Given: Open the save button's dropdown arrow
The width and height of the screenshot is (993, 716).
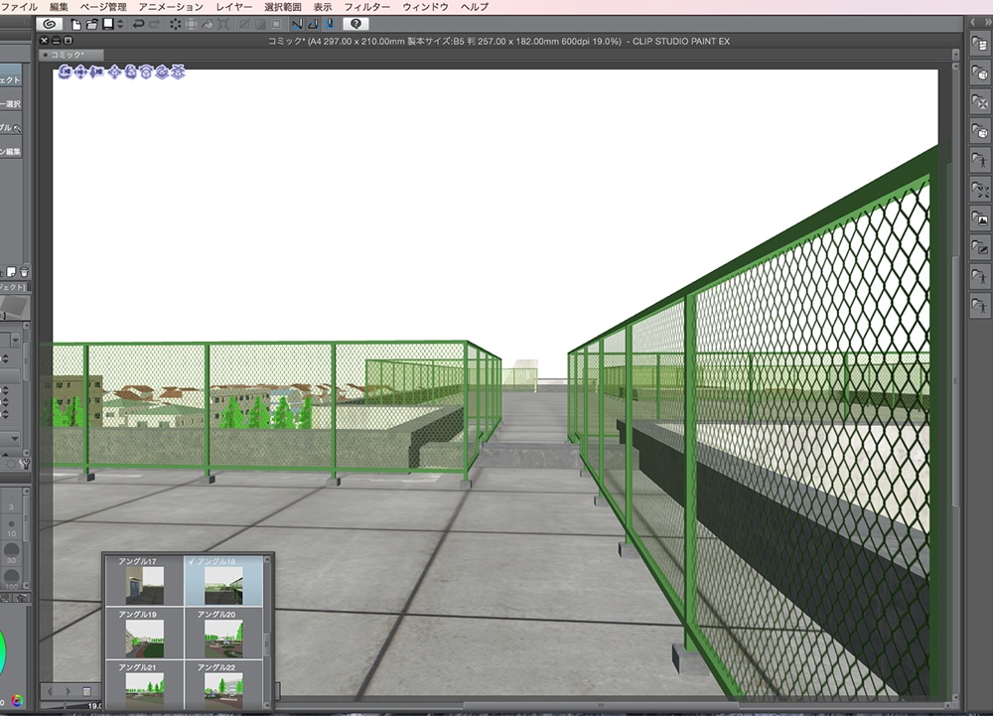Looking at the screenshot, I should coord(119,25).
